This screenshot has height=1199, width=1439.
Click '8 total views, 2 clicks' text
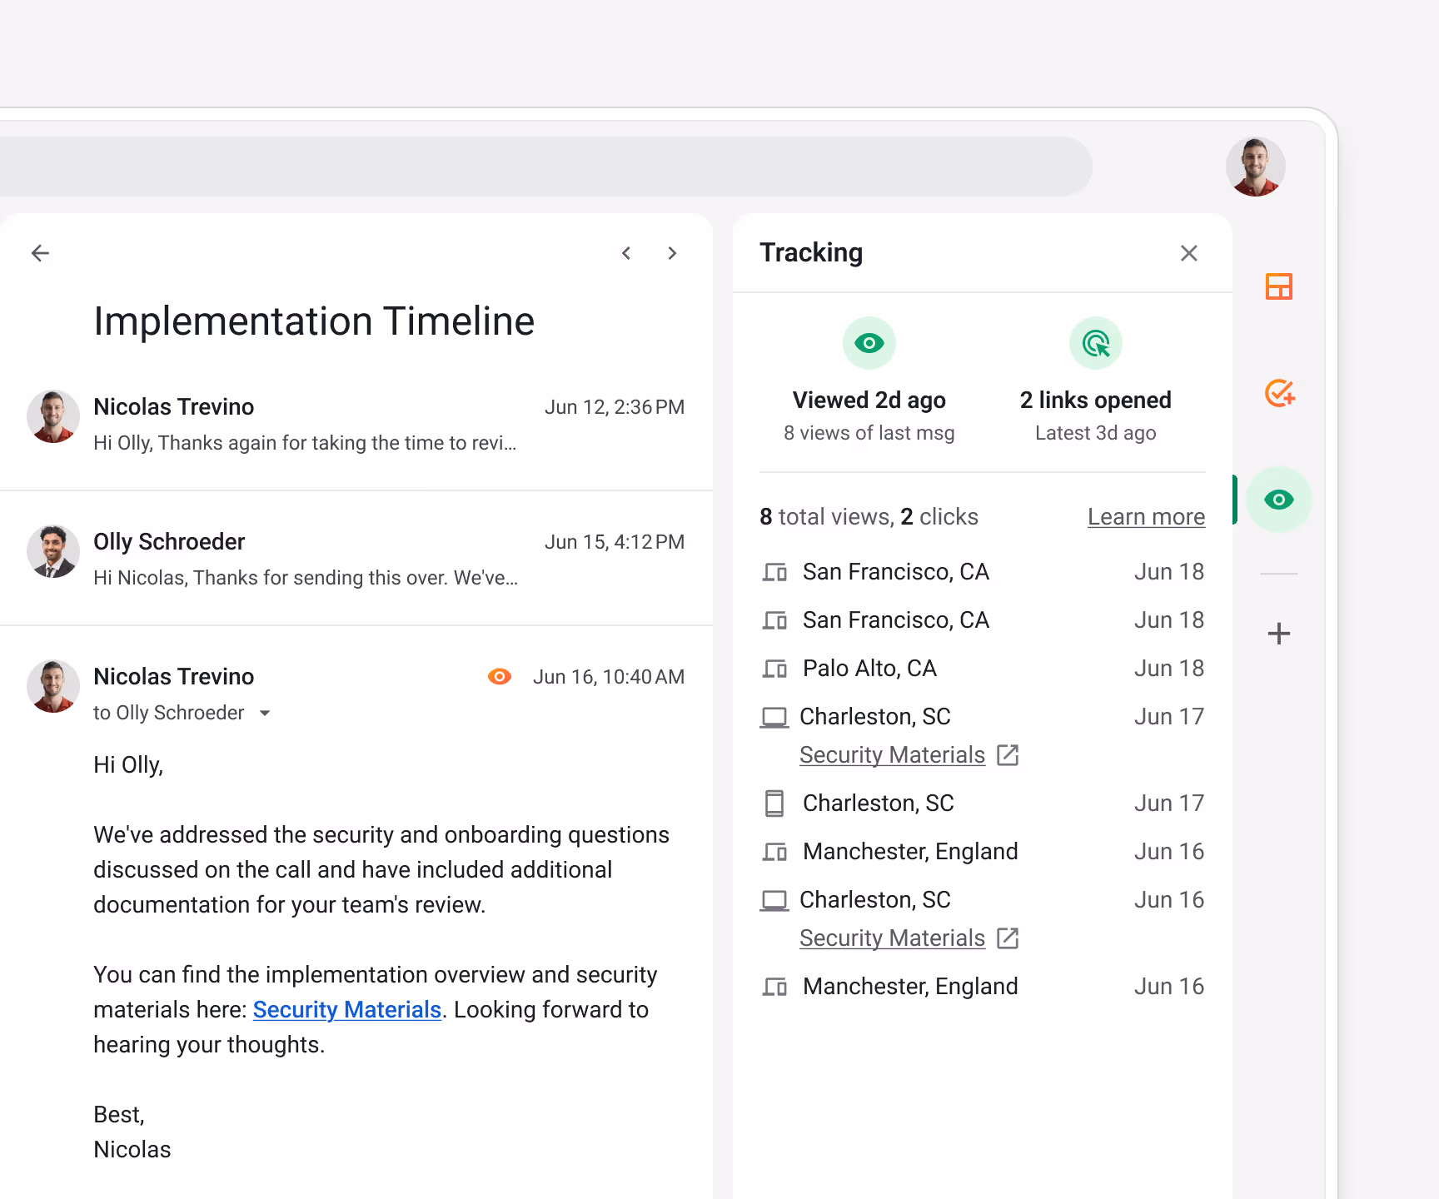(x=869, y=517)
